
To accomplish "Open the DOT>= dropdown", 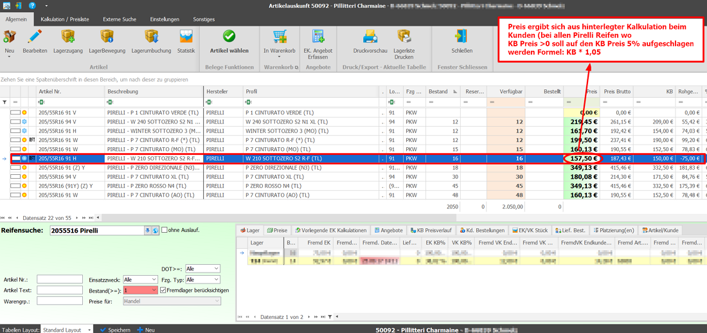I will (216, 269).
